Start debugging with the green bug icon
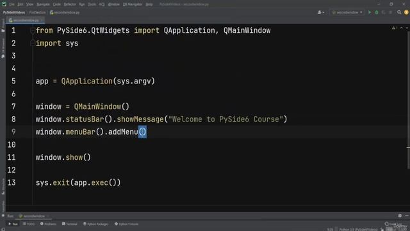Viewport: 410px width, 231px height. click(377, 12)
